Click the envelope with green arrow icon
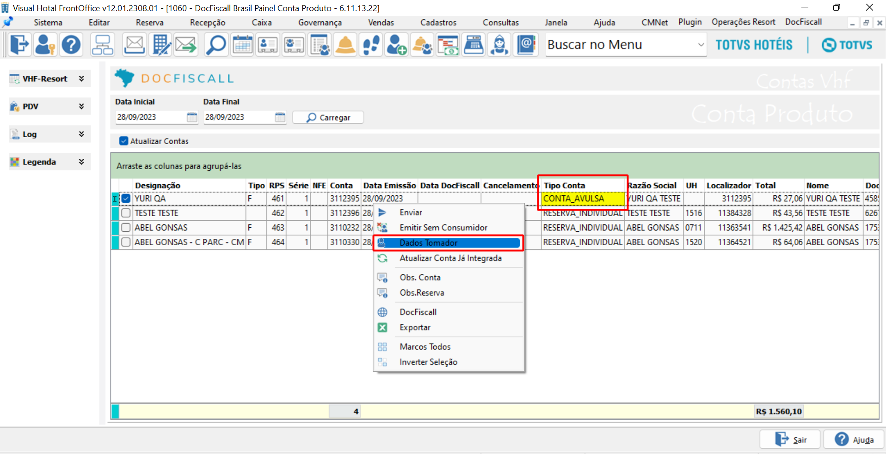Viewport: 886px width, 454px height. [x=186, y=45]
